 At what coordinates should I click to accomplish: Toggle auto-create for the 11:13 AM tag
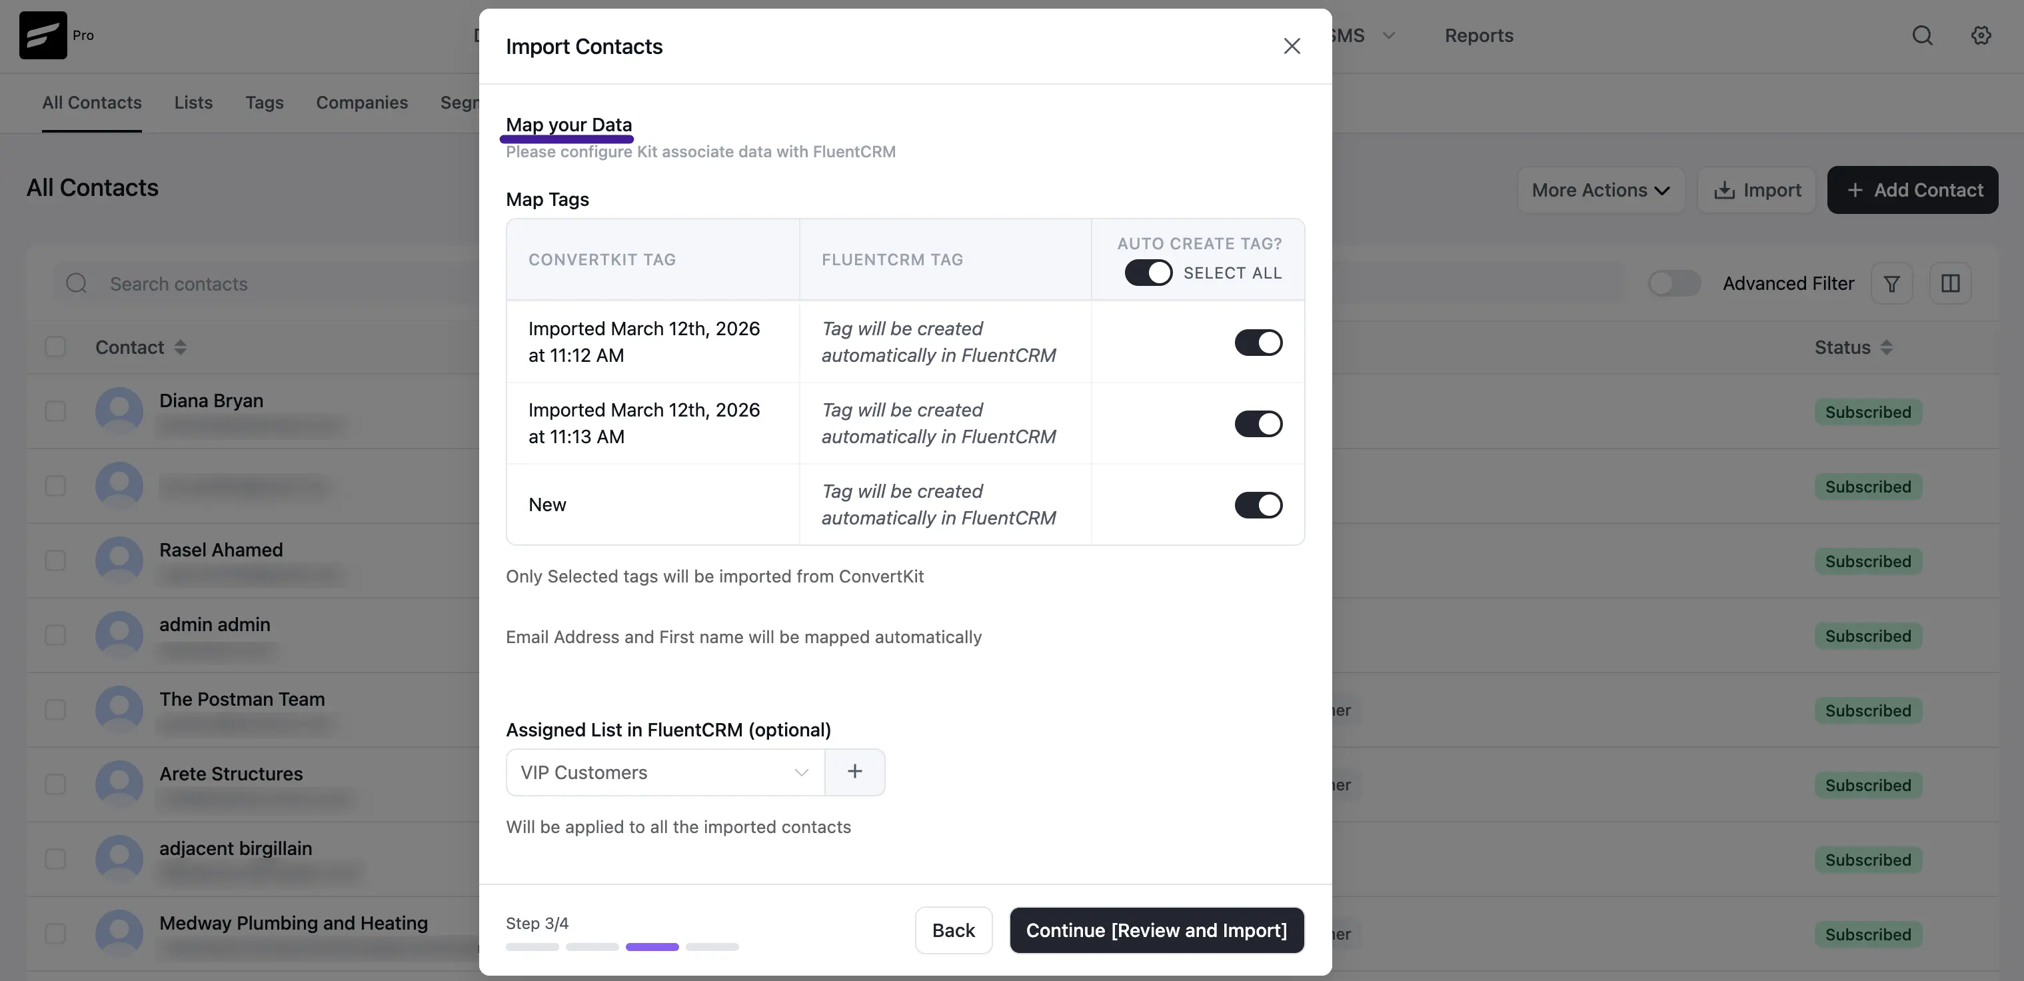(1258, 424)
